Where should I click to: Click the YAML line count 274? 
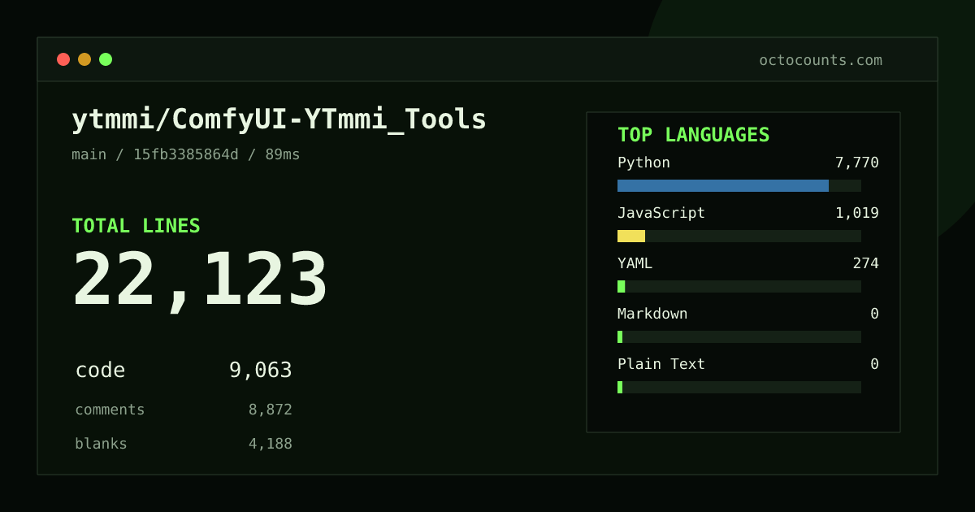pos(865,263)
